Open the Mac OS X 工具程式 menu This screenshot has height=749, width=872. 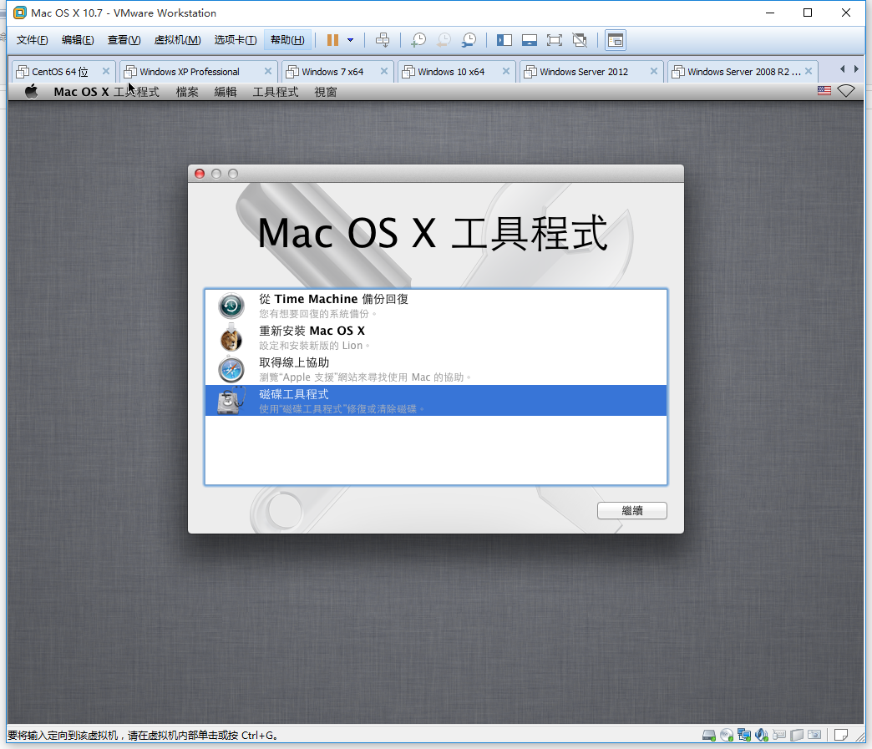click(x=106, y=92)
